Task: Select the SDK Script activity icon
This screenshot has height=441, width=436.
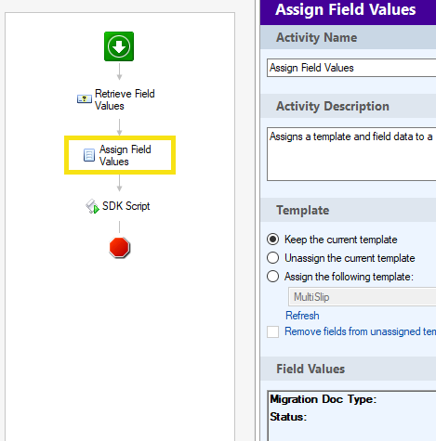Action: pyautogui.click(x=92, y=206)
